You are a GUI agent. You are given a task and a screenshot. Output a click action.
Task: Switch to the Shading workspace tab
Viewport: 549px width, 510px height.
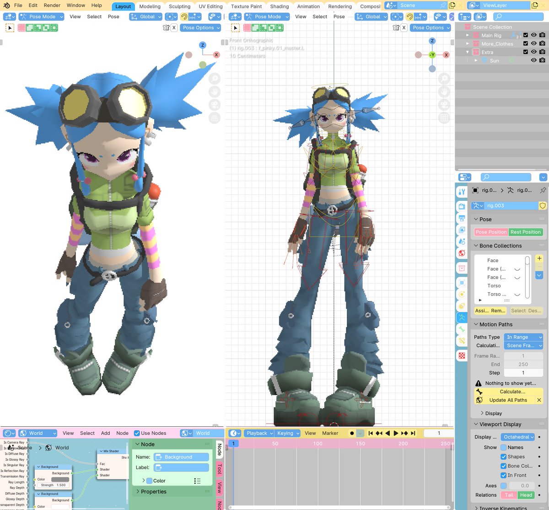point(280,6)
